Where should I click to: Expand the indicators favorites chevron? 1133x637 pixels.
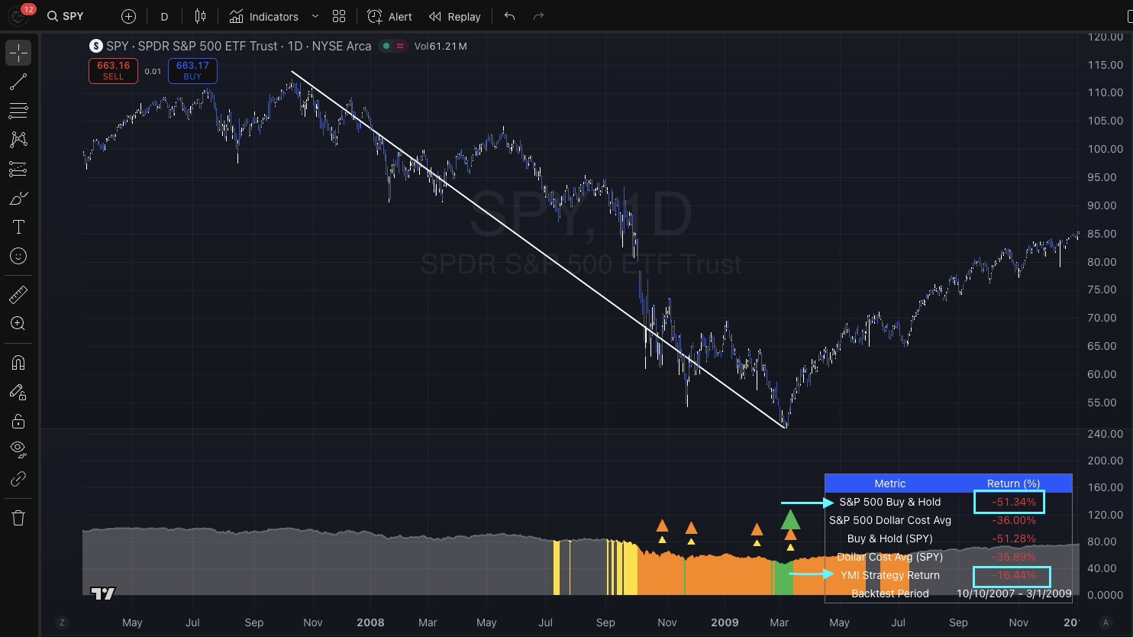pos(315,16)
